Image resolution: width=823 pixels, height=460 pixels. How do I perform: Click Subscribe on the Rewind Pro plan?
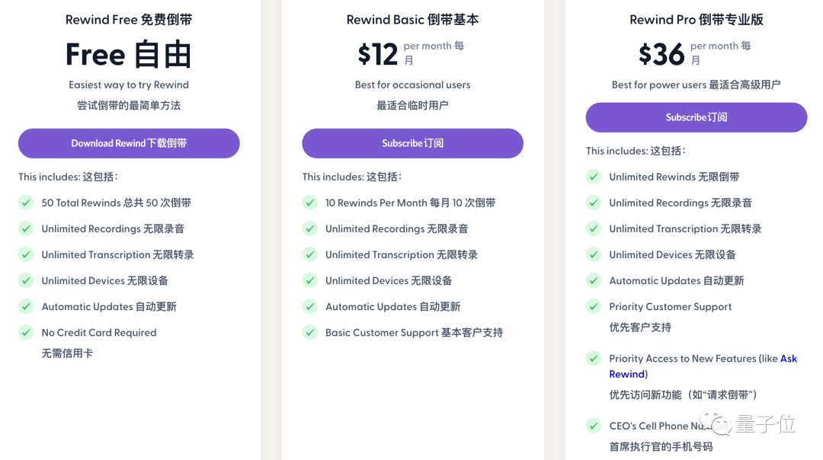click(x=695, y=117)
